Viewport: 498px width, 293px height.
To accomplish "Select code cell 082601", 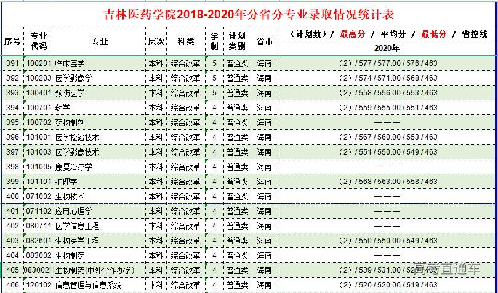I will tap(39, 240).
